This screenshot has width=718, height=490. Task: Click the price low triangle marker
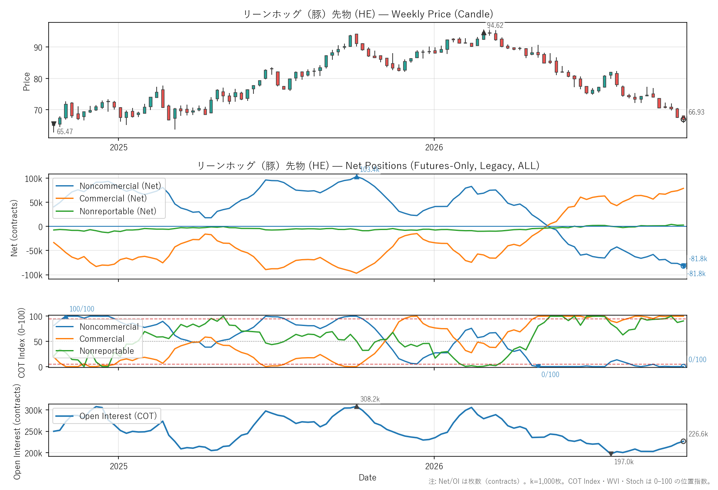pyautogui.click(x=54, y=124)
